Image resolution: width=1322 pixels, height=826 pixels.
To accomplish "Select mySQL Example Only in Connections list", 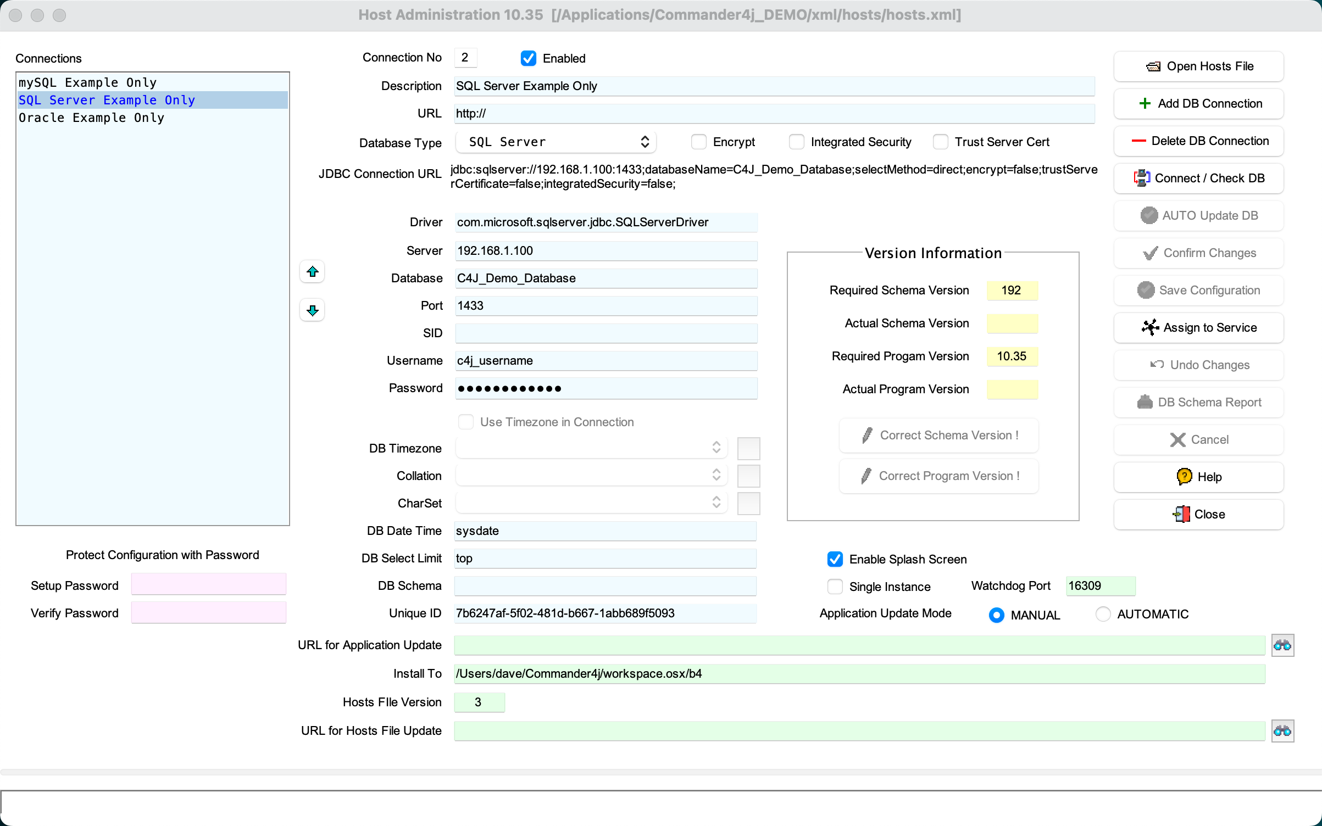I will [88, 83].
